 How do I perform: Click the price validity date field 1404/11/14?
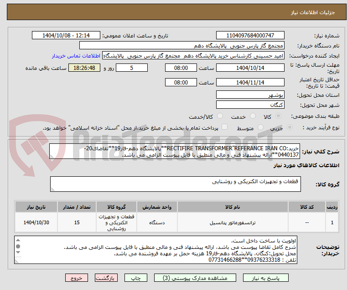250,83
